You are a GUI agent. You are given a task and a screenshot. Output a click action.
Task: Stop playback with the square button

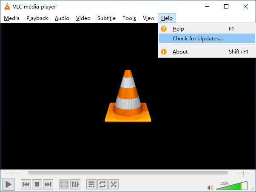(x=37, y=184)
